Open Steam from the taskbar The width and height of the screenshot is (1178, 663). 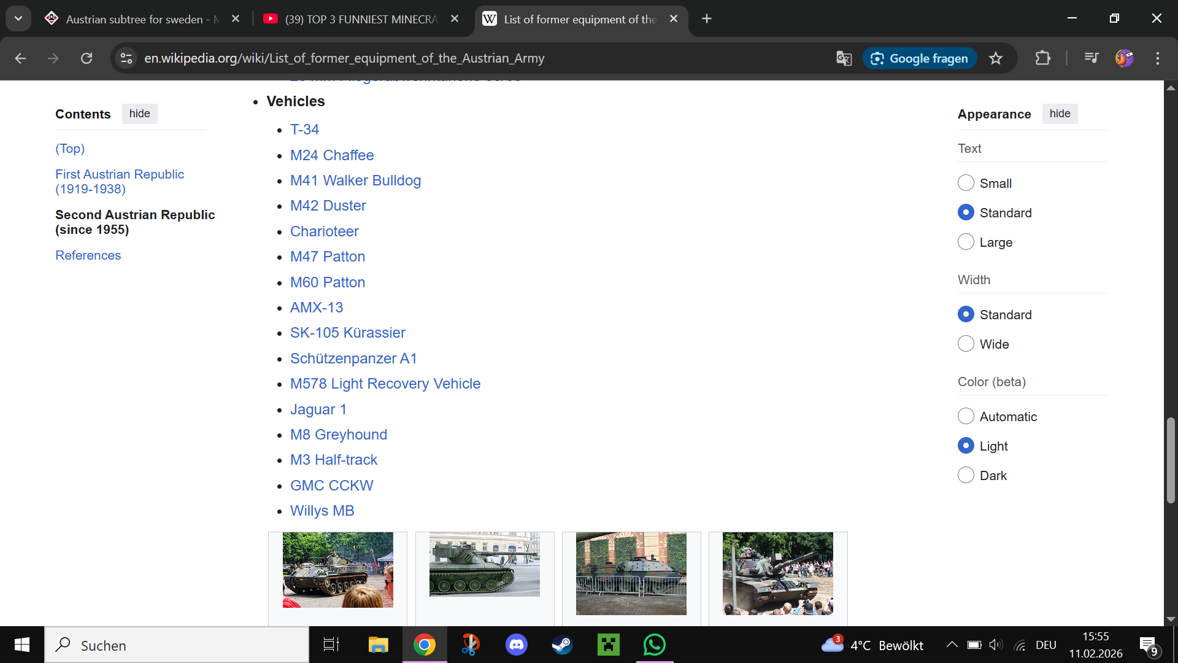pos(562,645)
